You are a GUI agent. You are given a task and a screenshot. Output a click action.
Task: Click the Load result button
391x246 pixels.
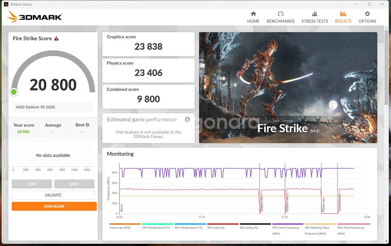coord(32,184)
